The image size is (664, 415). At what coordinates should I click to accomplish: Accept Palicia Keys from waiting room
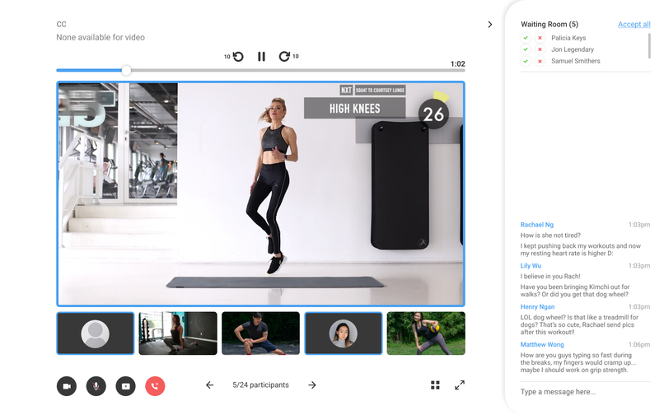pos(526,38)
